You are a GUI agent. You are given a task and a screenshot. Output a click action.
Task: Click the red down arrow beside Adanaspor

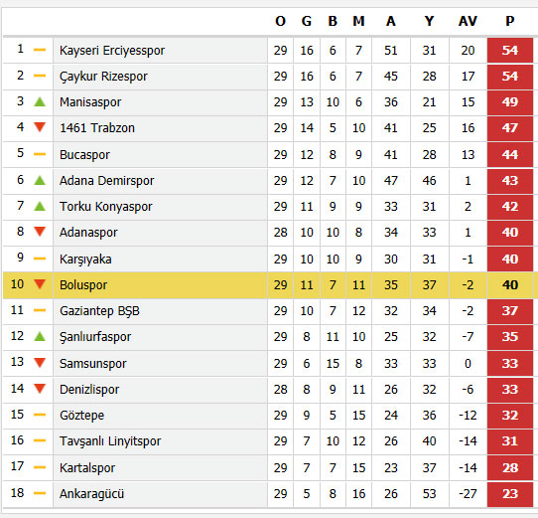[x=40, y=232]
